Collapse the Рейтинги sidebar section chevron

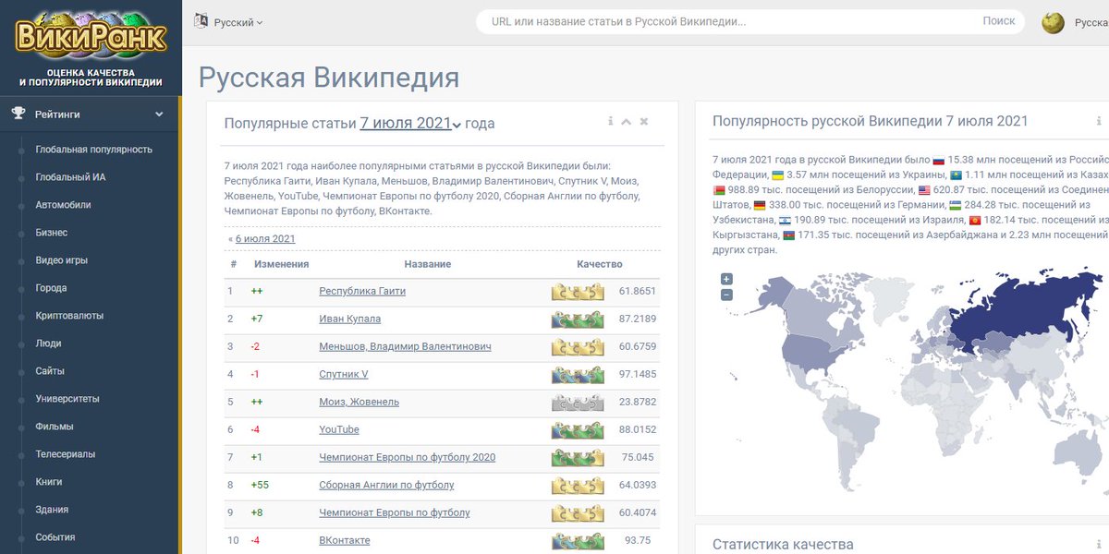tap(159, 114)
